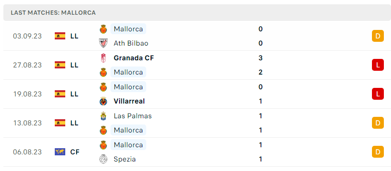
Task: Click the L badge for Villarreal match
Action: (x=378, y=94)
